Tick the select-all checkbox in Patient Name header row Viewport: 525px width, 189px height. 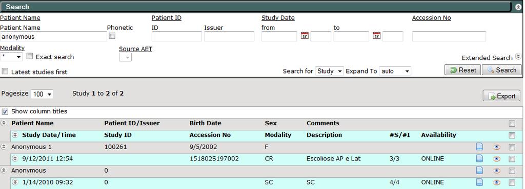pos(512,124)
